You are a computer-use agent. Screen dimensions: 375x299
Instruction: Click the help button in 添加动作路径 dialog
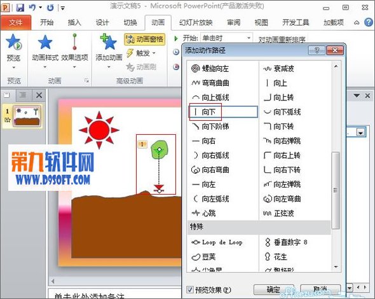317,50
